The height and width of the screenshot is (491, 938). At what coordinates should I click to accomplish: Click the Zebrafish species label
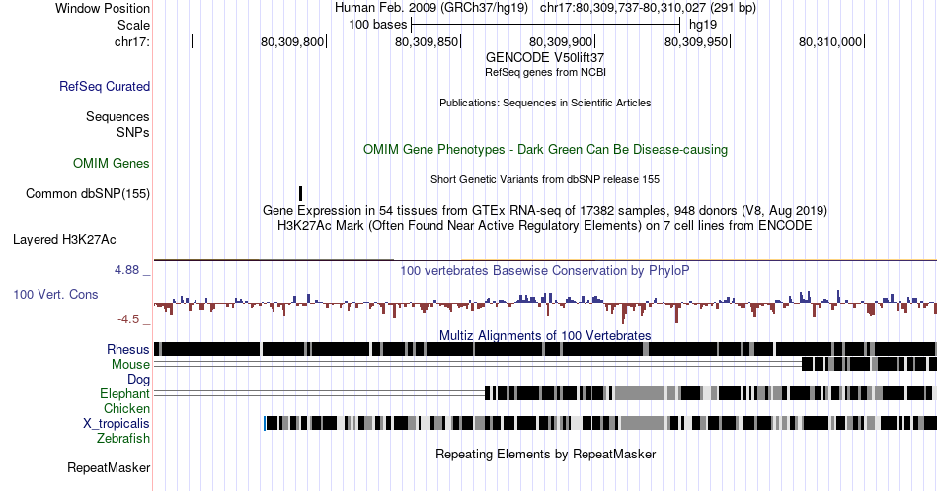[123, 438]
